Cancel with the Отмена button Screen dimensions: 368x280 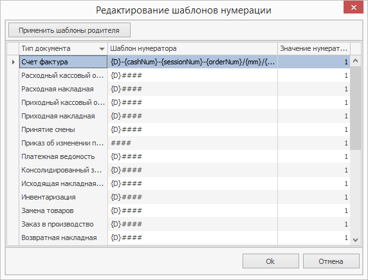pos(331,261)
